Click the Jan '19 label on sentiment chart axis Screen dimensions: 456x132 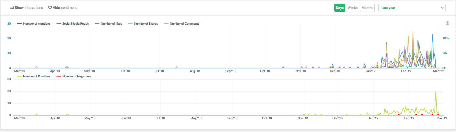click(373, 118)
